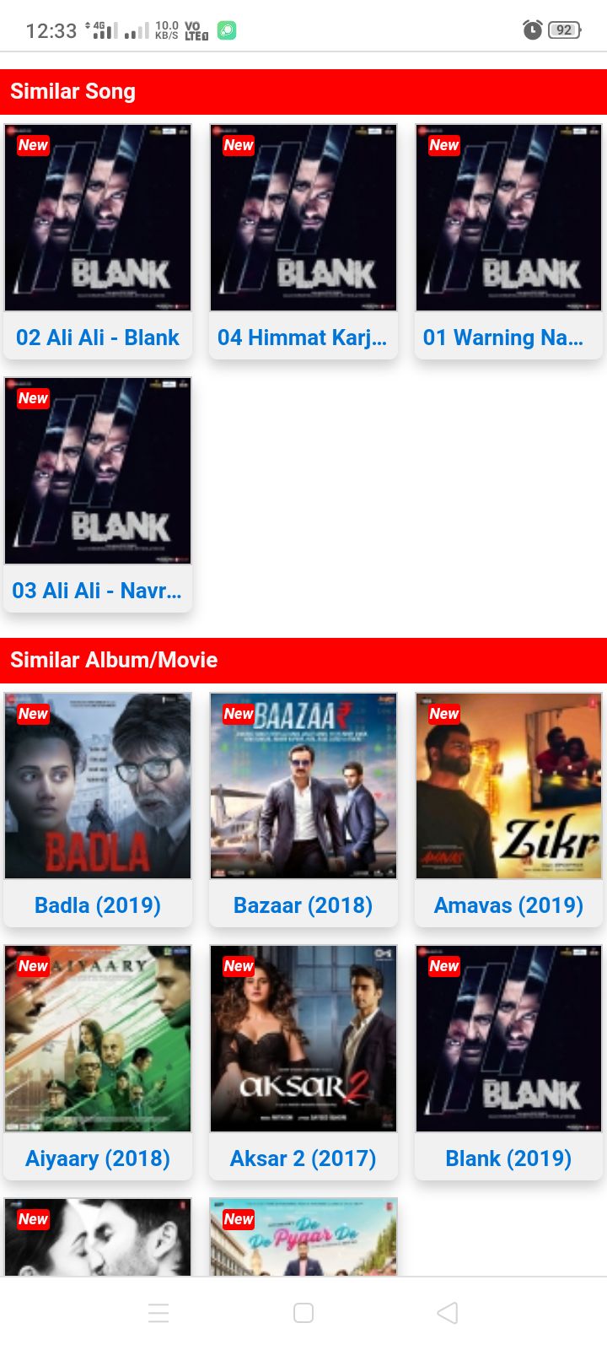Tap the Android back triangle icon

pyautogui.click(x=448, y=1313)
